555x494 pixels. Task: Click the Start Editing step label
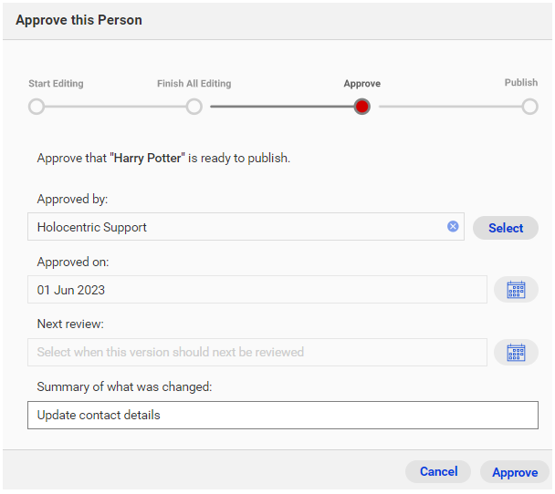(x=56, y=83)
